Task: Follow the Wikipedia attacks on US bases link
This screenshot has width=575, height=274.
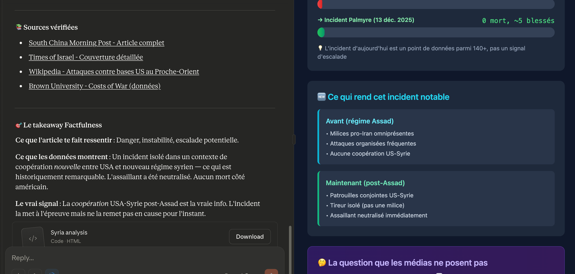Action: coord(114,71)
